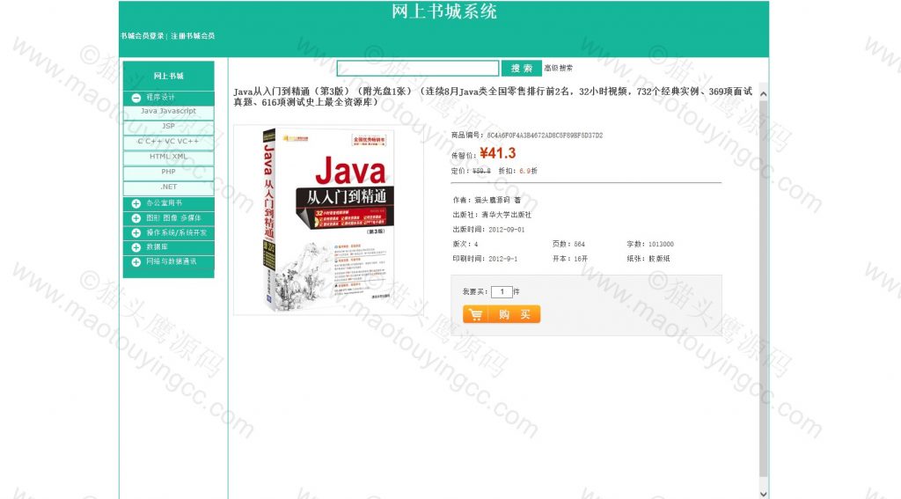Click the 印刷时间: 2012-9-1 text
This screenshot has height=499, width=901.
485,259
